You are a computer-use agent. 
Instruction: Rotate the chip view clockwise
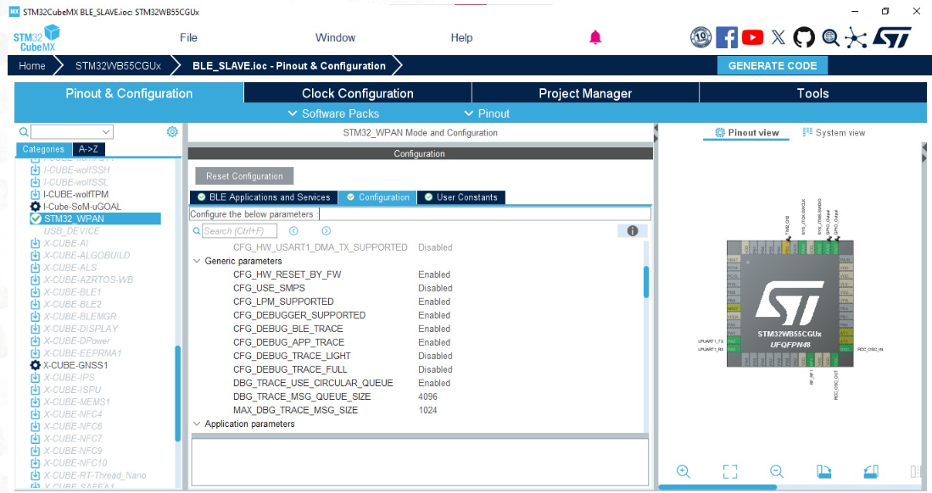(823, 471)
